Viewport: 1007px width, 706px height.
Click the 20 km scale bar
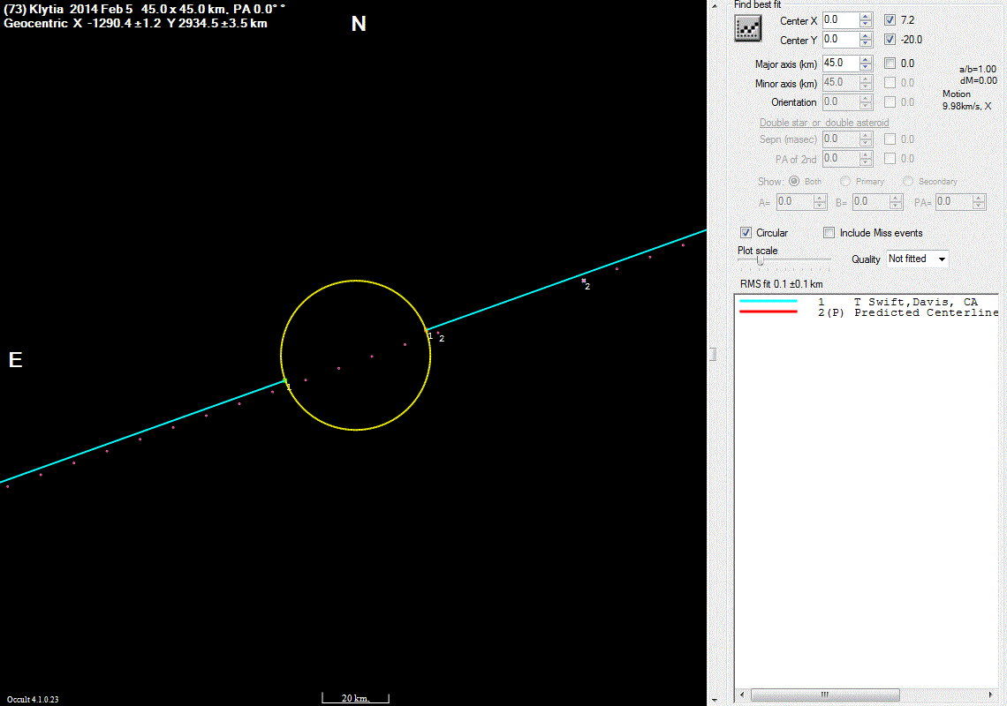(355, 698)
